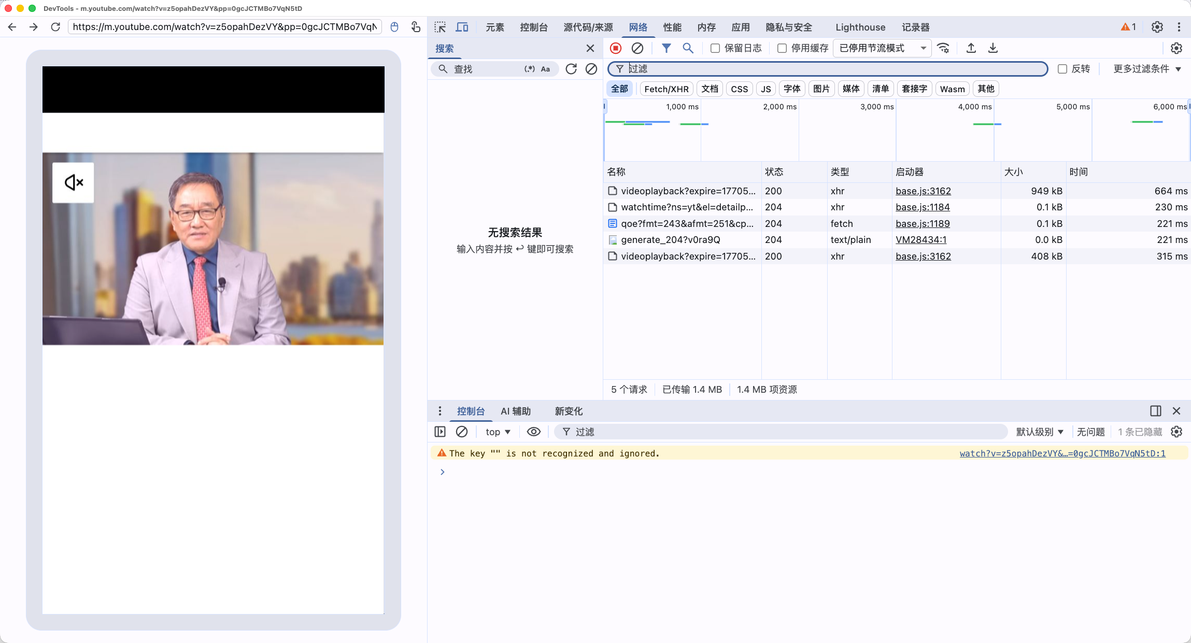Refresh search results icon

point(571,69)
